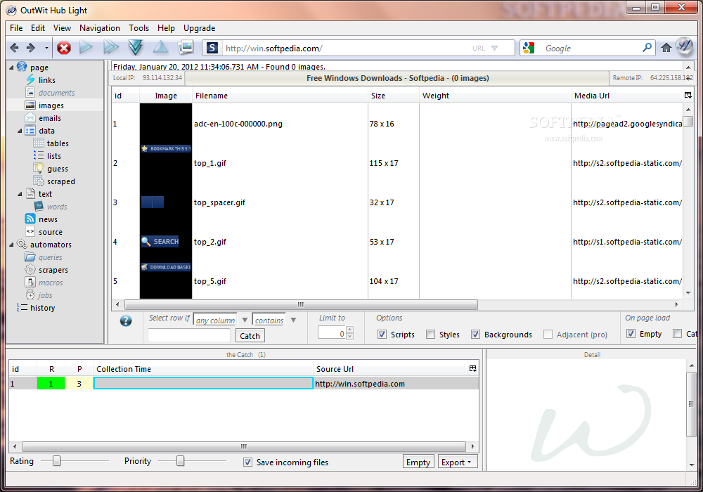Screen dimensions: 703x492
Task: Select words in the sidebar
Action: pos(57,207)
